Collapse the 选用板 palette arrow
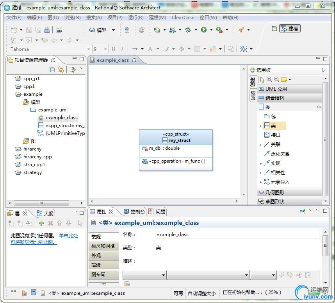Viewport: 335px width, 303px height. coord(323,70)
